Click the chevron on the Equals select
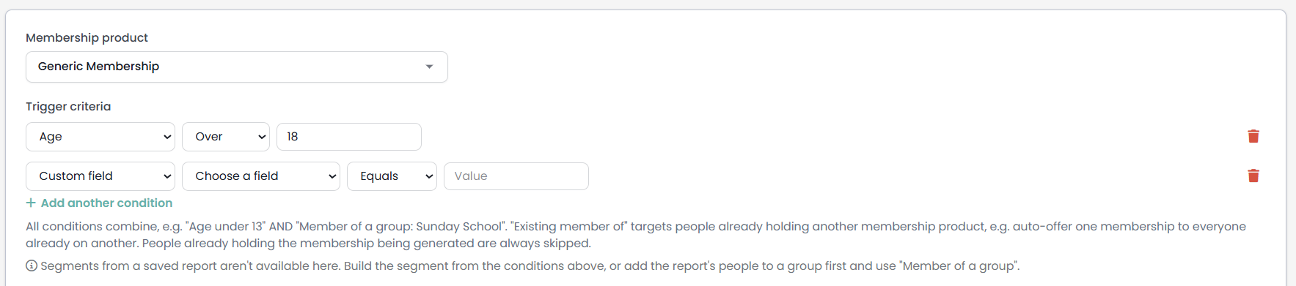1296x286 pixels. pyautogui.click(x=429, y=176)
